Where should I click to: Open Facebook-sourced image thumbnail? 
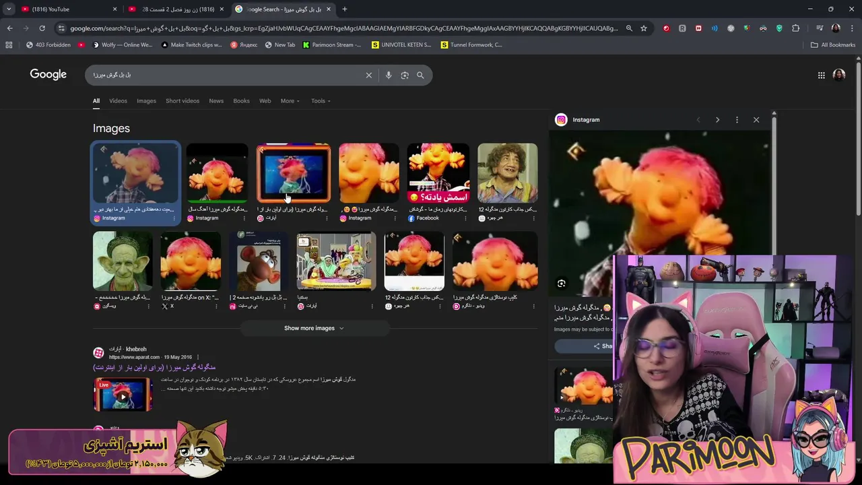click(x=438, y=173)
